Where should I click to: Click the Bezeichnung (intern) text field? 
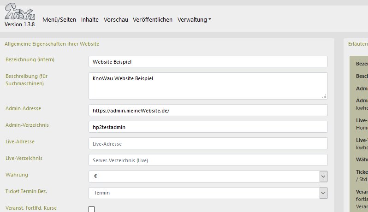[208, 62]
